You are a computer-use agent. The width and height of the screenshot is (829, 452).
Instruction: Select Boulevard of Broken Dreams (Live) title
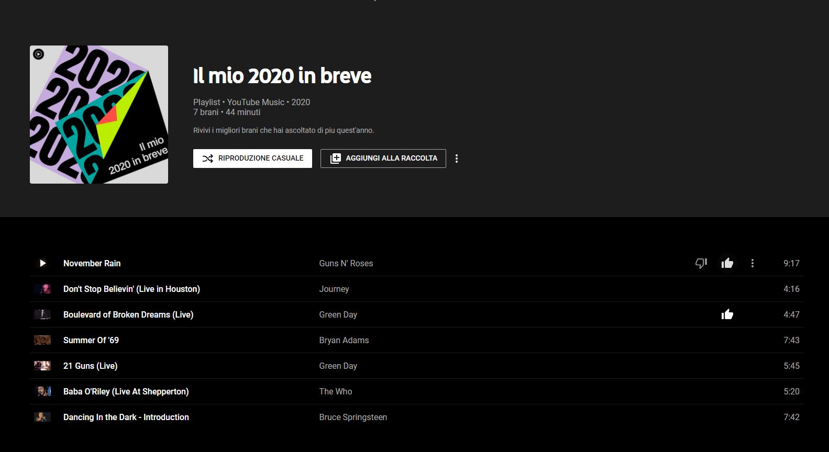pos(128,314)
